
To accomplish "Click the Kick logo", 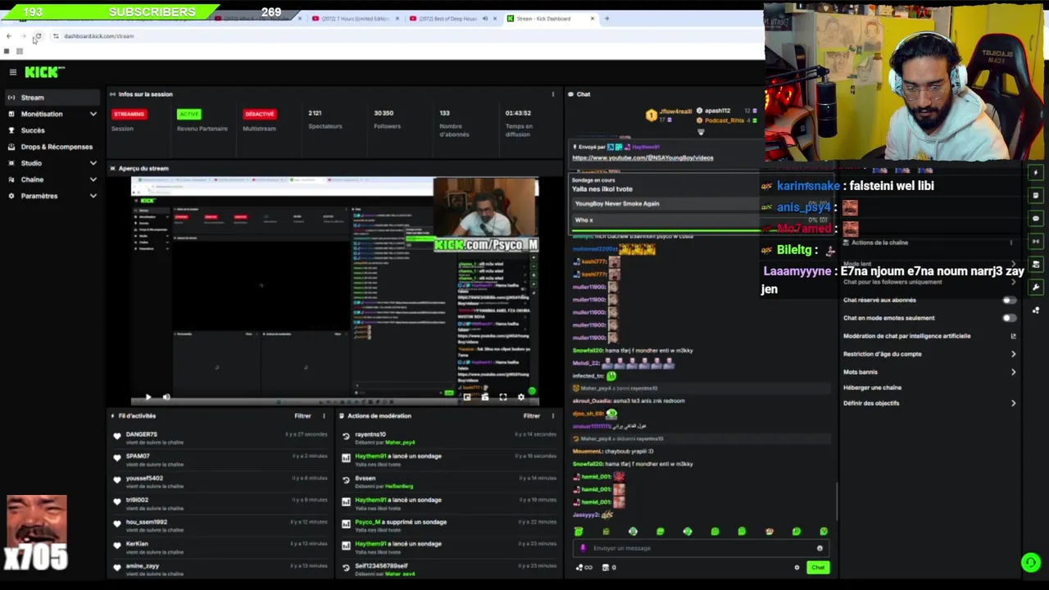I will click(x=44, y=72).
